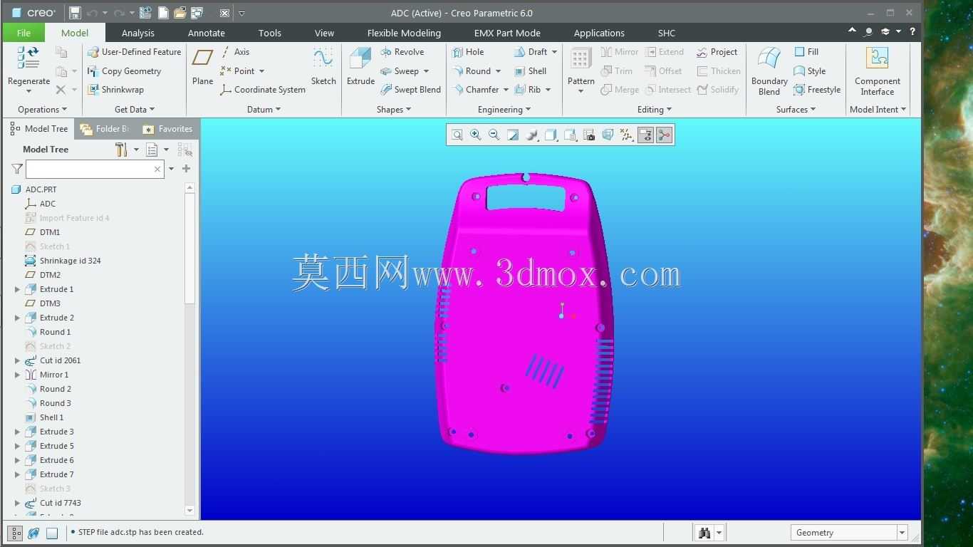Screen dimensions: 973x547
Task: Select the Revolve tool
Action: point(402,52)
